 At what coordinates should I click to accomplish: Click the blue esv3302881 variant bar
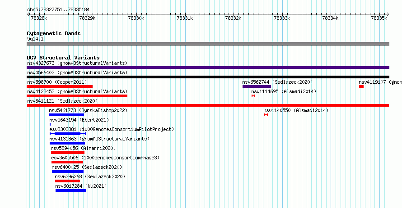tap(68, 134)
